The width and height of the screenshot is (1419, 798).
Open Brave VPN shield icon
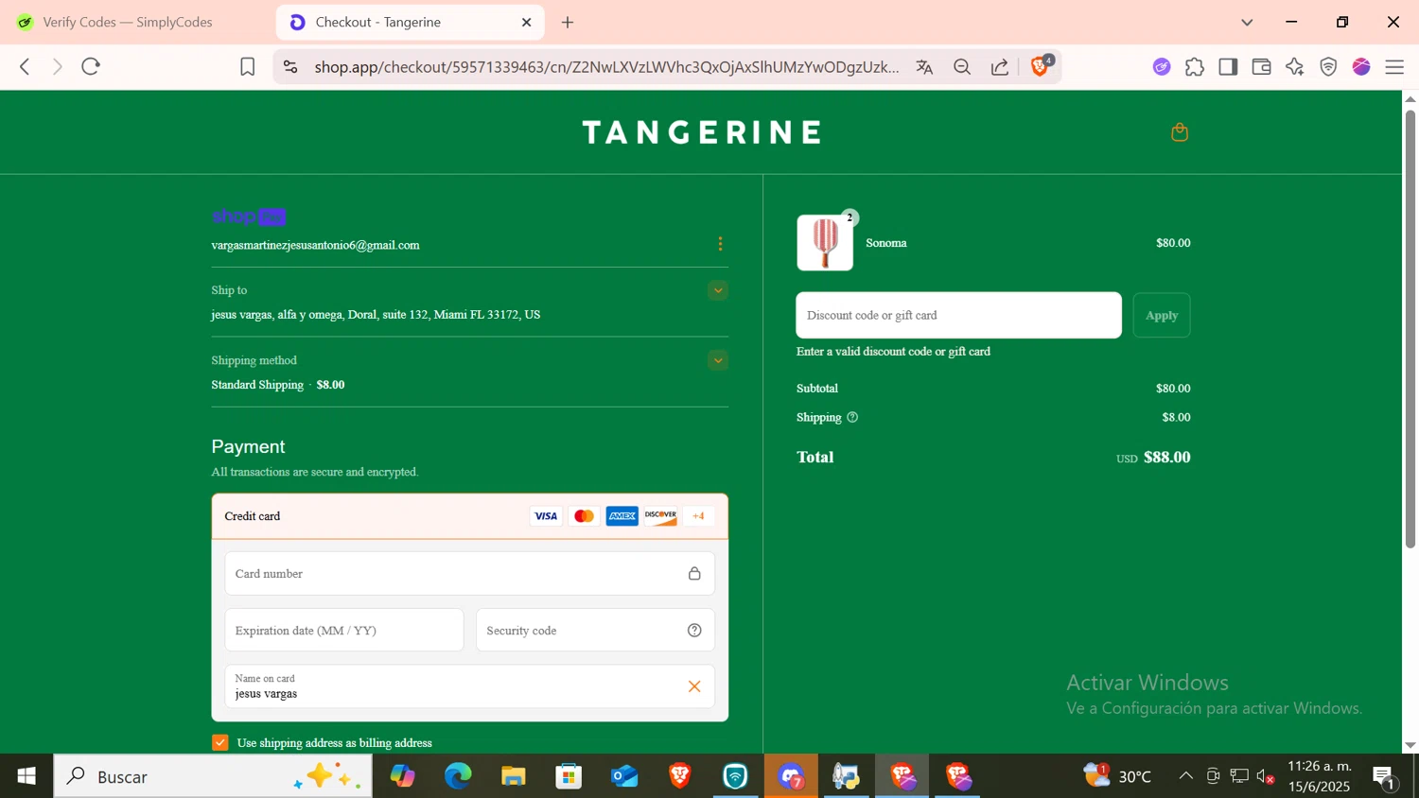tap(1328, 66)
